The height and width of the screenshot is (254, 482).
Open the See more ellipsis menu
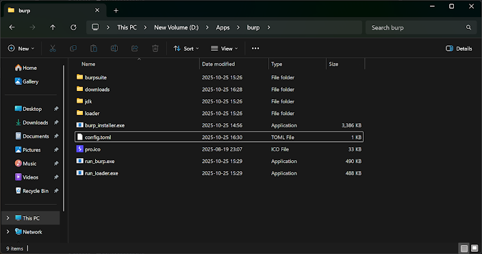coord(255,49)
